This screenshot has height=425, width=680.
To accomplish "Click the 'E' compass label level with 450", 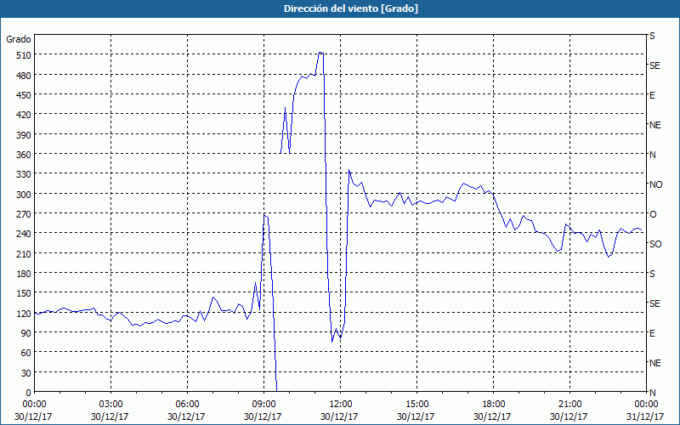I will 652,95.
